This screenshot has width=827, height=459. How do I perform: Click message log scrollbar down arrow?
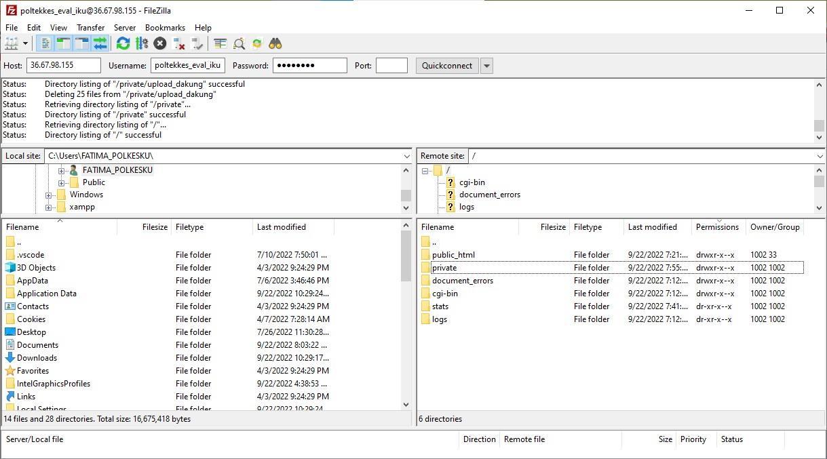coord(819,138)
